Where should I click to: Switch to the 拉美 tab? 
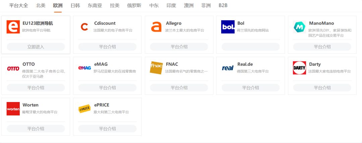[x=115, y=6]
